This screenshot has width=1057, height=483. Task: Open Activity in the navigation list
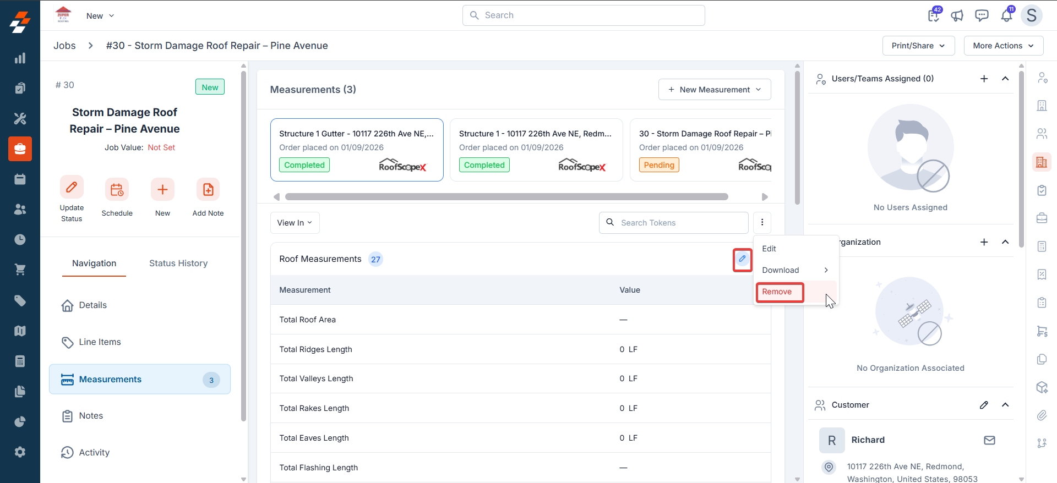140,453
